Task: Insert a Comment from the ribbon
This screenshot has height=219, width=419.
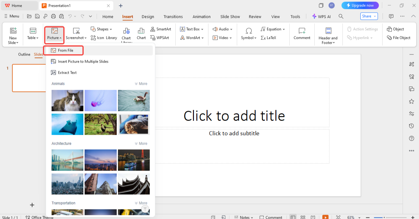Action: pos(302,34)
